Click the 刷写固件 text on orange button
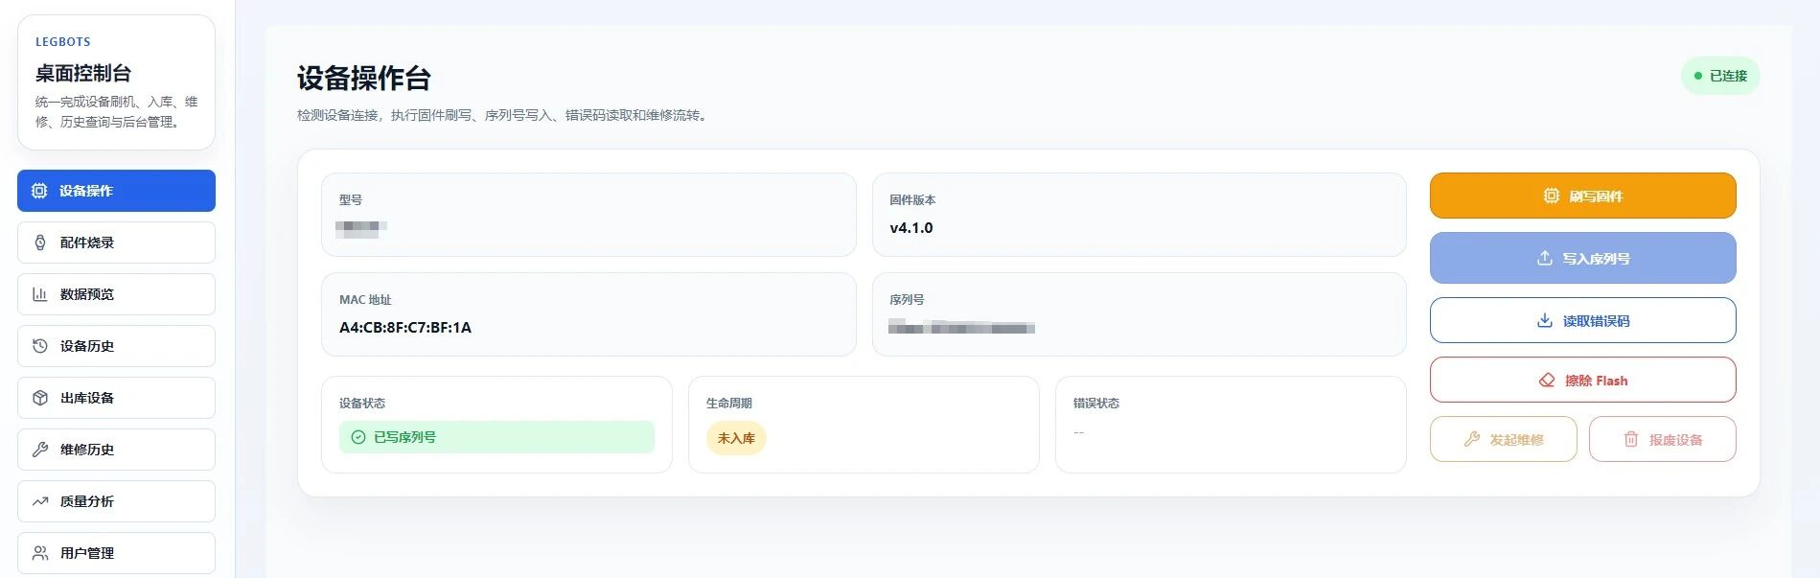This screenshot has width=1820, height=578. 1596,197
